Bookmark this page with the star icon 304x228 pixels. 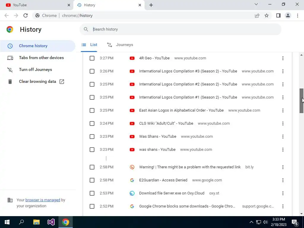(x=267, y=15)
